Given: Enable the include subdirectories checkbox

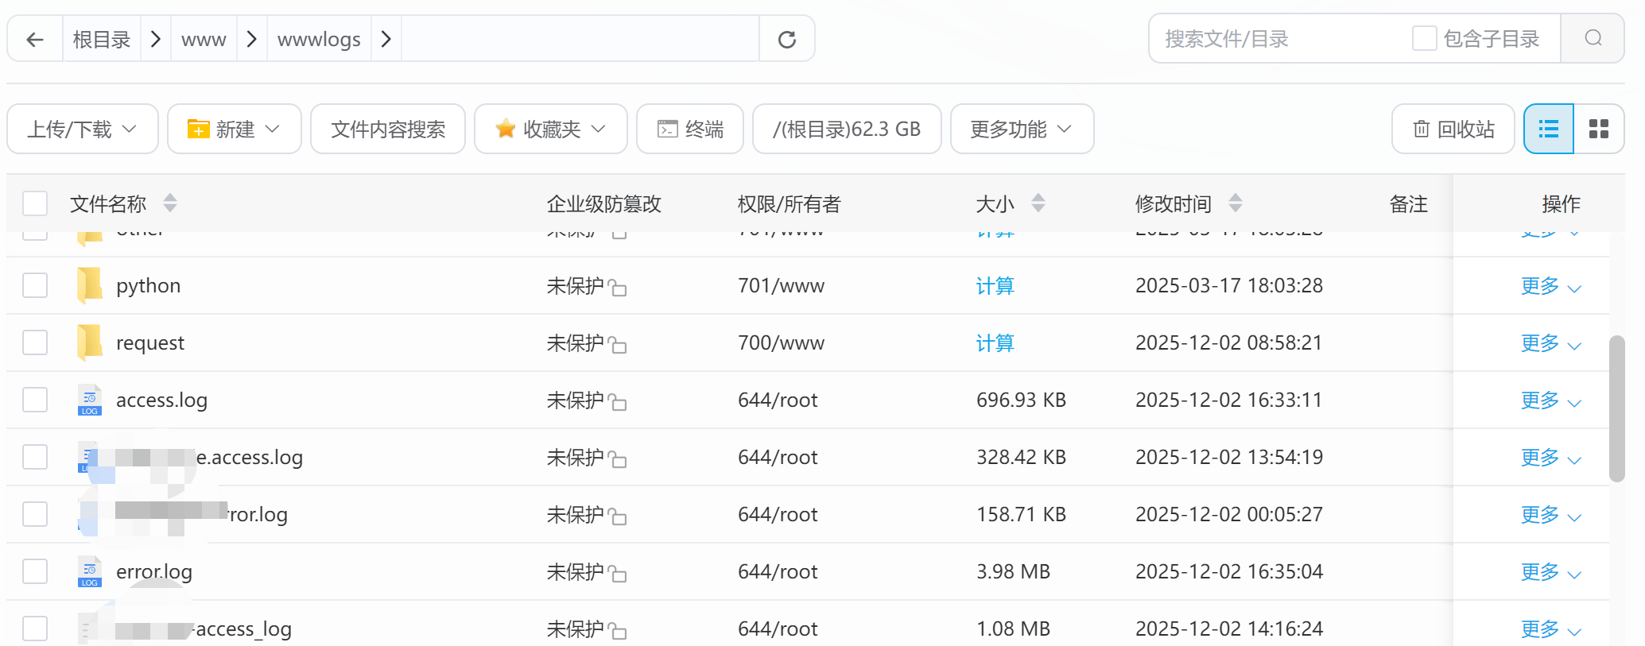Looking at the screenshot, I should click(1424, 38).
